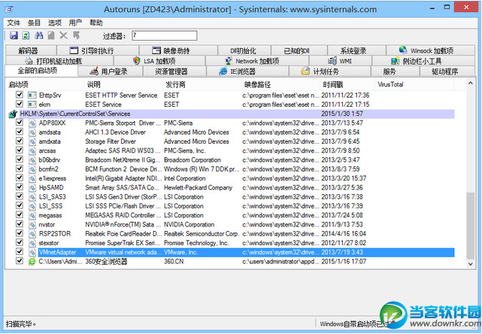
Task: Sort by the 说明 column header
Action: point(123,84)
